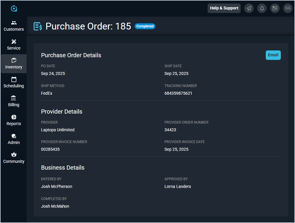Open the Admin section
295x223 pixels.
click(14, 139)
